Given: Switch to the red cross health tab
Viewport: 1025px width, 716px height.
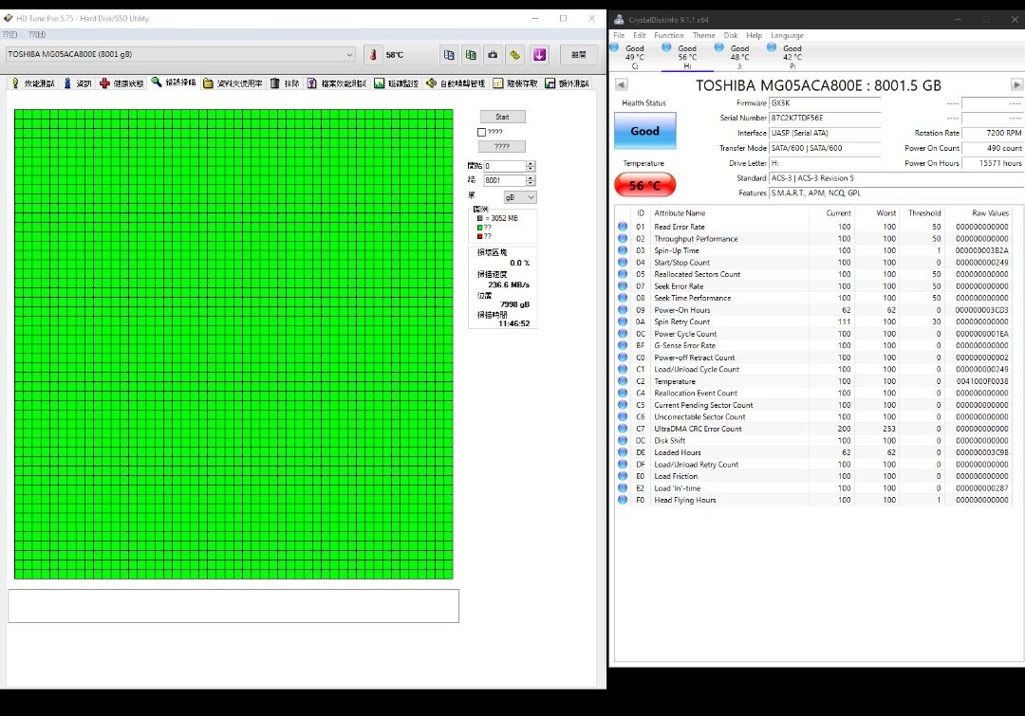Looking at the screenshot, I should 122,83.
